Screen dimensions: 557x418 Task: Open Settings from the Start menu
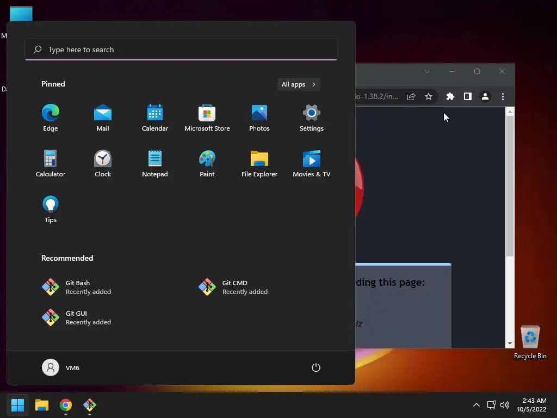pyautogui.click(x=312, y=118)
